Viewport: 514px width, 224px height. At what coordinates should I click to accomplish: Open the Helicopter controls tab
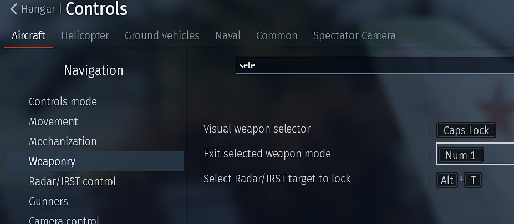coord(85,35)
